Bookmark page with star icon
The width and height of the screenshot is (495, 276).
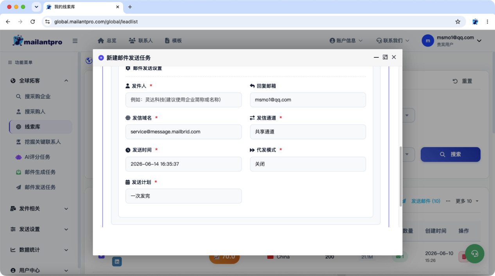[x=458, y=22]
